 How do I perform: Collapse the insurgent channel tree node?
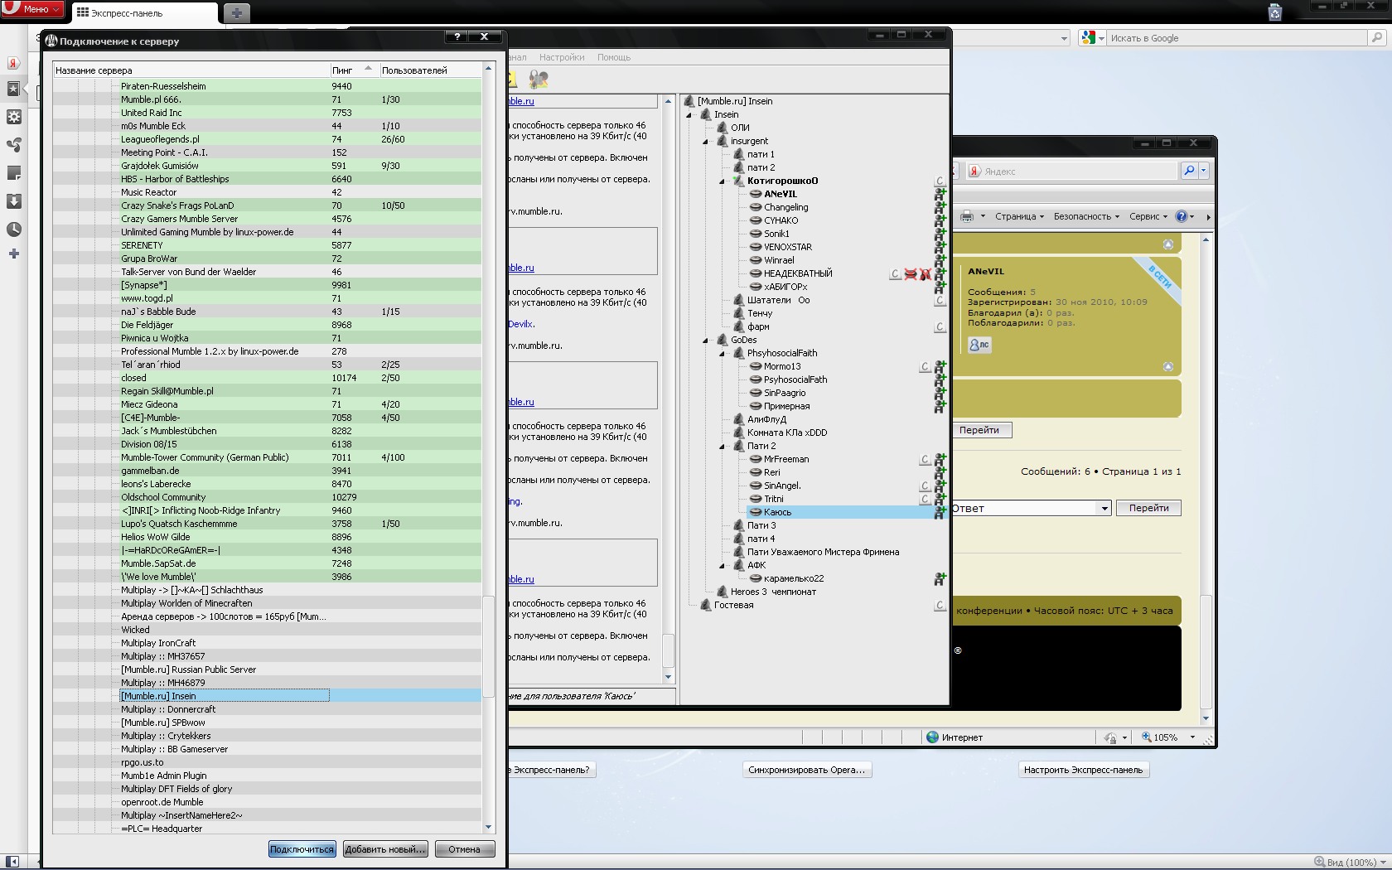coord(706,141)
